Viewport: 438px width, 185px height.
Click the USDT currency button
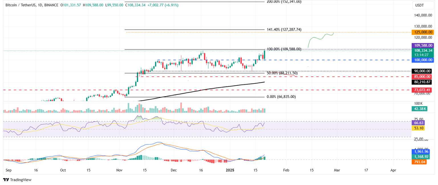423,5
